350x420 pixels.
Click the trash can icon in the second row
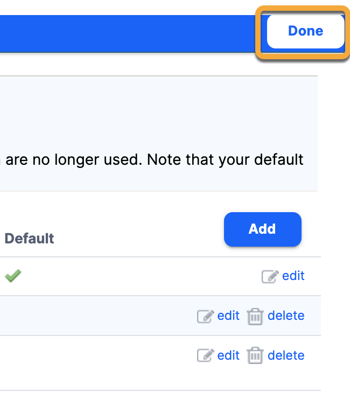[x=255, y=317]
